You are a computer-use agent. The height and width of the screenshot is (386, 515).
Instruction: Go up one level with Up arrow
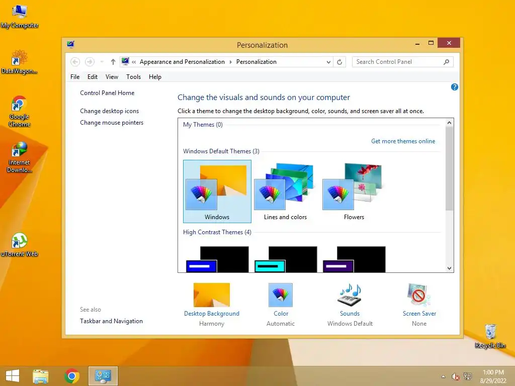113,62
